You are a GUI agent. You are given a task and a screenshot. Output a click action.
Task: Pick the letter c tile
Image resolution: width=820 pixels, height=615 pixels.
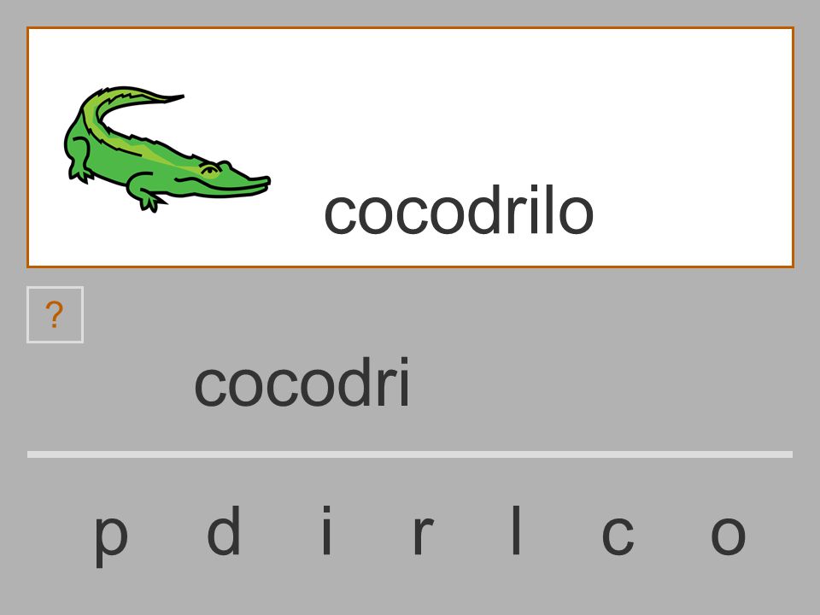(x=618, y=535)
